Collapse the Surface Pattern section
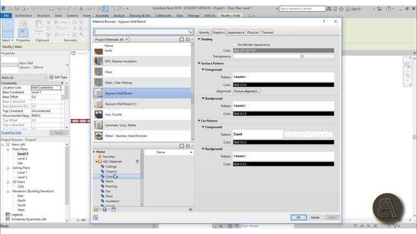Image resolution: width=417 pixels, height=234 pixels. pos(199,64)
